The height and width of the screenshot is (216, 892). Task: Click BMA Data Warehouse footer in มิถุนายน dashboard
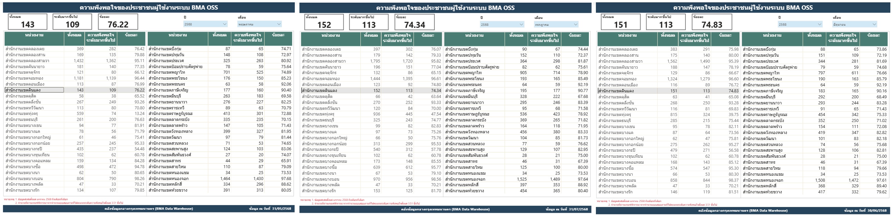[743, 210]
